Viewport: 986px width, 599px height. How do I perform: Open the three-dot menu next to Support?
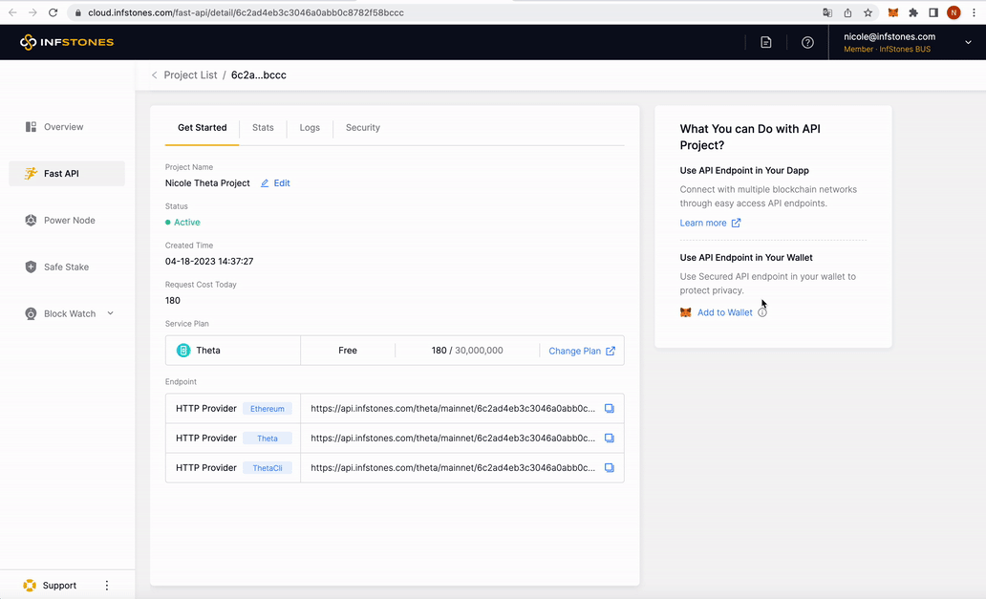107,586
